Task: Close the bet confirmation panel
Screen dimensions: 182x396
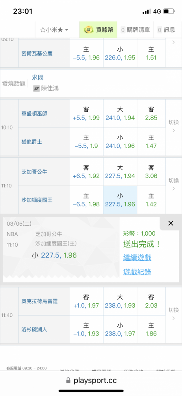Action: [x=171, y=223]
